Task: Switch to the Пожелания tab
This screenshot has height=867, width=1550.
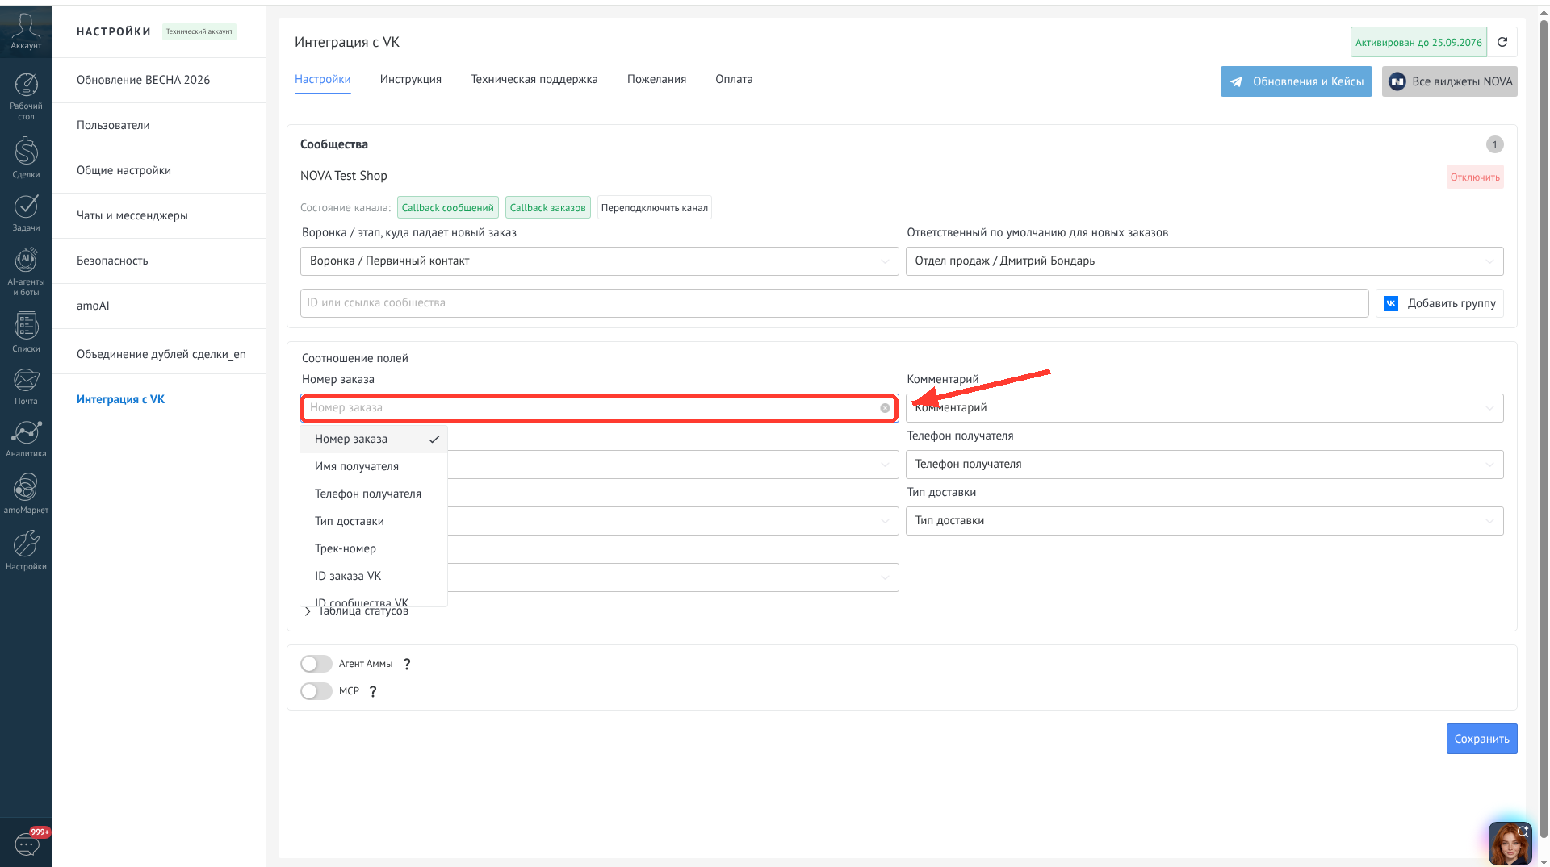Action: tap(656, 79)
